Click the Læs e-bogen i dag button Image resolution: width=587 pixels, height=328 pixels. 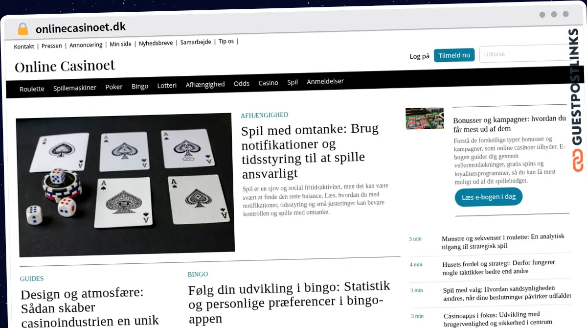tap(489, 197)
